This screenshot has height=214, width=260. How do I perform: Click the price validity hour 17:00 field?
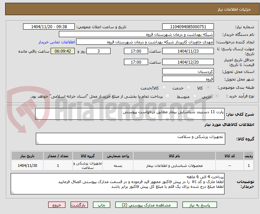136,62
